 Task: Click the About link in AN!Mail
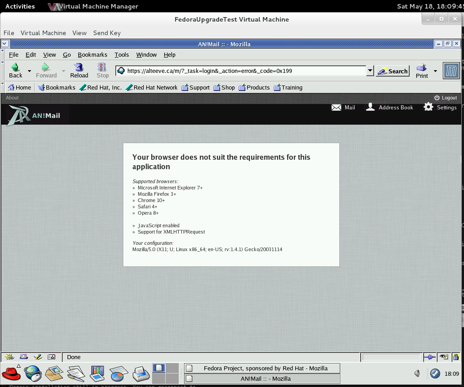click(x=12, y=98)
